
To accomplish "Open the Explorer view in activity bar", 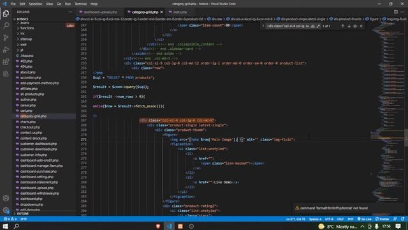I will coord(6,13).
